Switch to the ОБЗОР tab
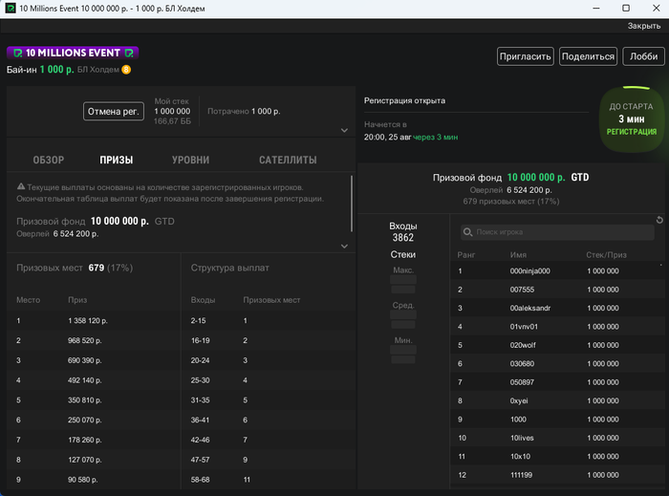 coord(49,160)
